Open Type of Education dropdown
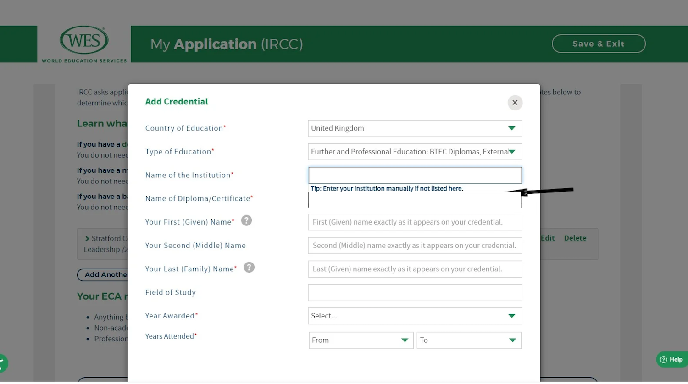Screen dimensions: 688x384 (x=415, y=152)
